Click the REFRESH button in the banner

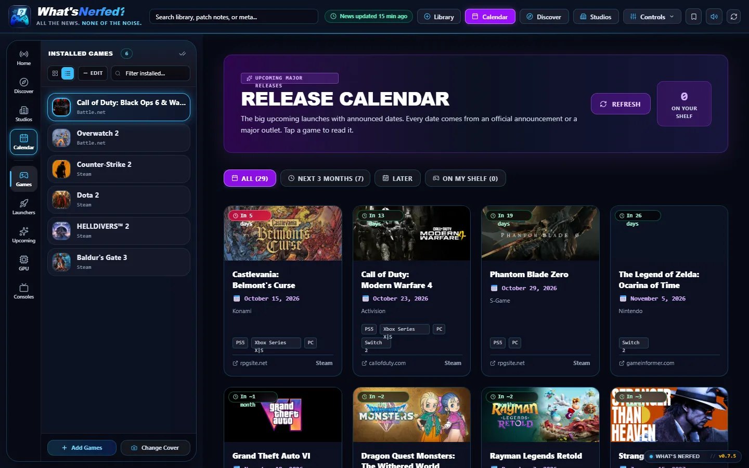(x=621, y=104)
